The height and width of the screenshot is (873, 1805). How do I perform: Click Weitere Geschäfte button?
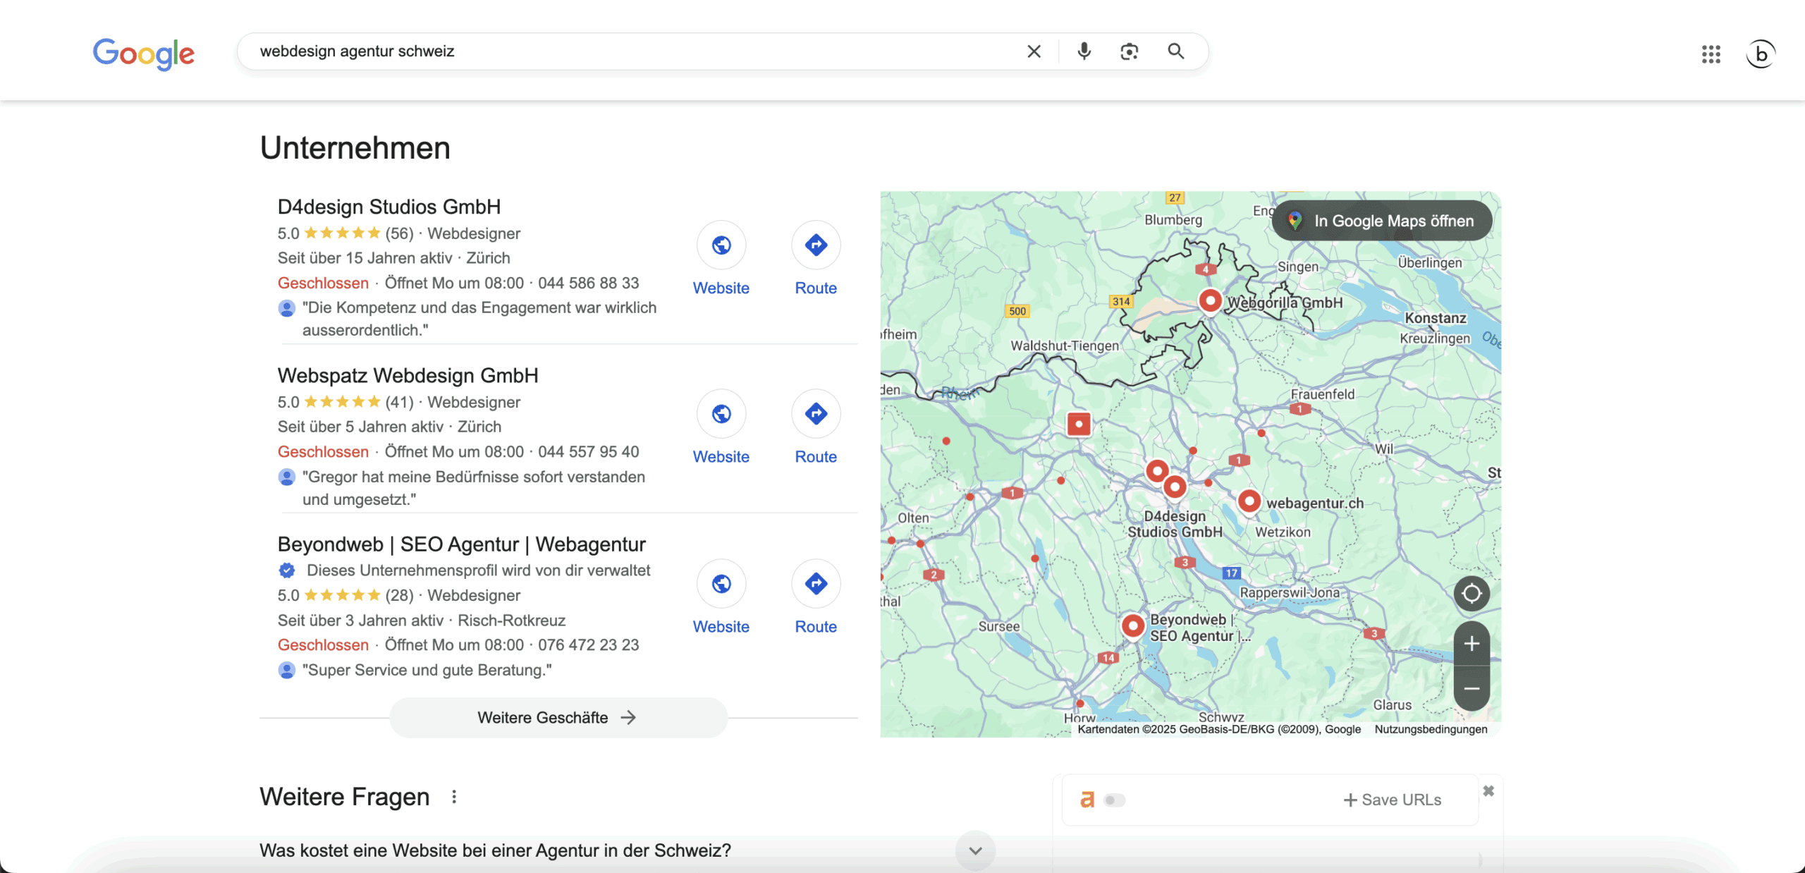click(x=558, y=718)
